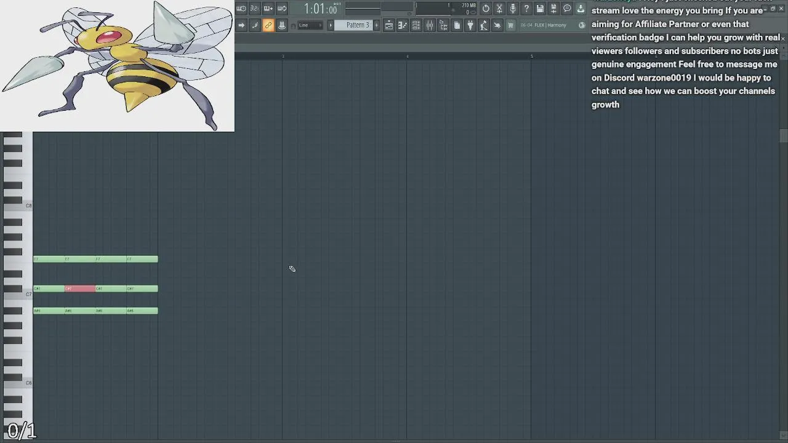Select the last A#6 note
This screenshot has width=788, height=443.
click(142, 311)
